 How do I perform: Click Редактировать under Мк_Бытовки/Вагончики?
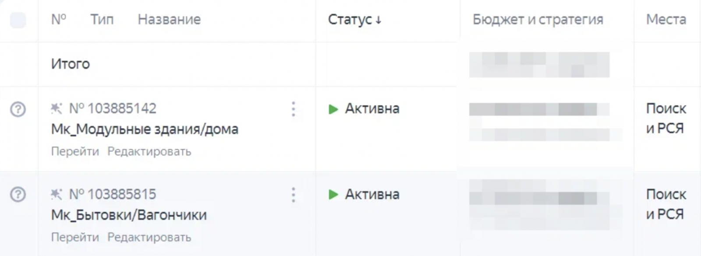click(x=149, y=237)
